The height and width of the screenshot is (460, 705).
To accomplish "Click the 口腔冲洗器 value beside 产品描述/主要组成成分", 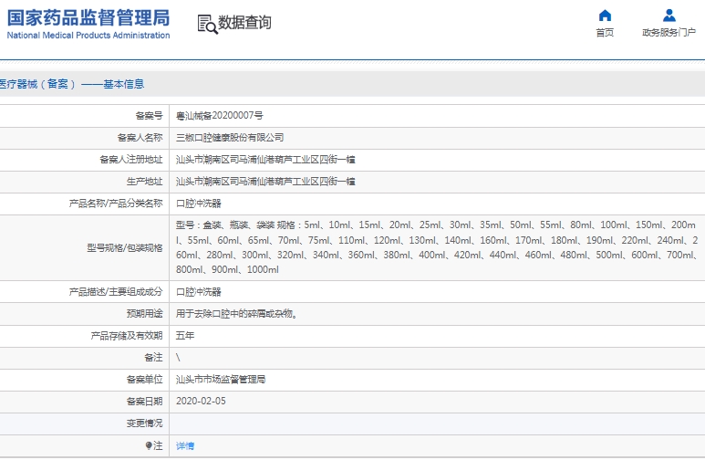I will (x=198, y=292).
